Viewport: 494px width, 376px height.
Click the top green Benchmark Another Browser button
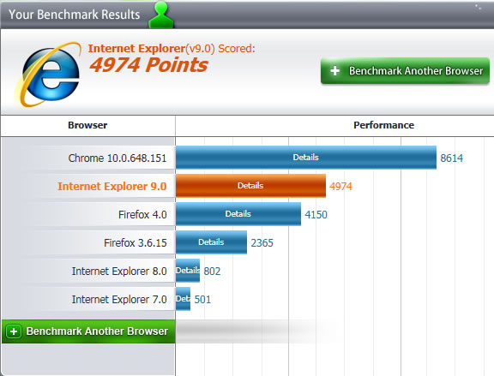coord(405,71)
